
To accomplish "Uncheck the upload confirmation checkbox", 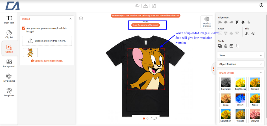I will [x=24, y=28].
